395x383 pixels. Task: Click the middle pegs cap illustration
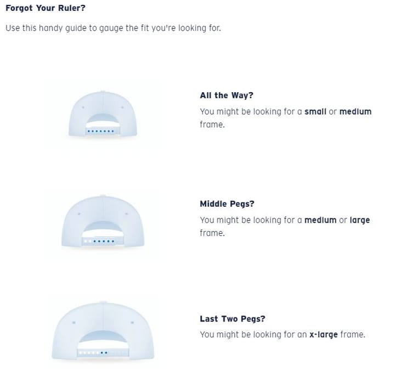click(x=103, y=221)
